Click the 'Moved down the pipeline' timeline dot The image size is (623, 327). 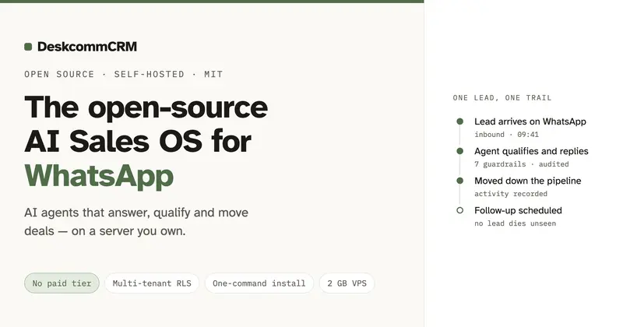click(460, 181)
